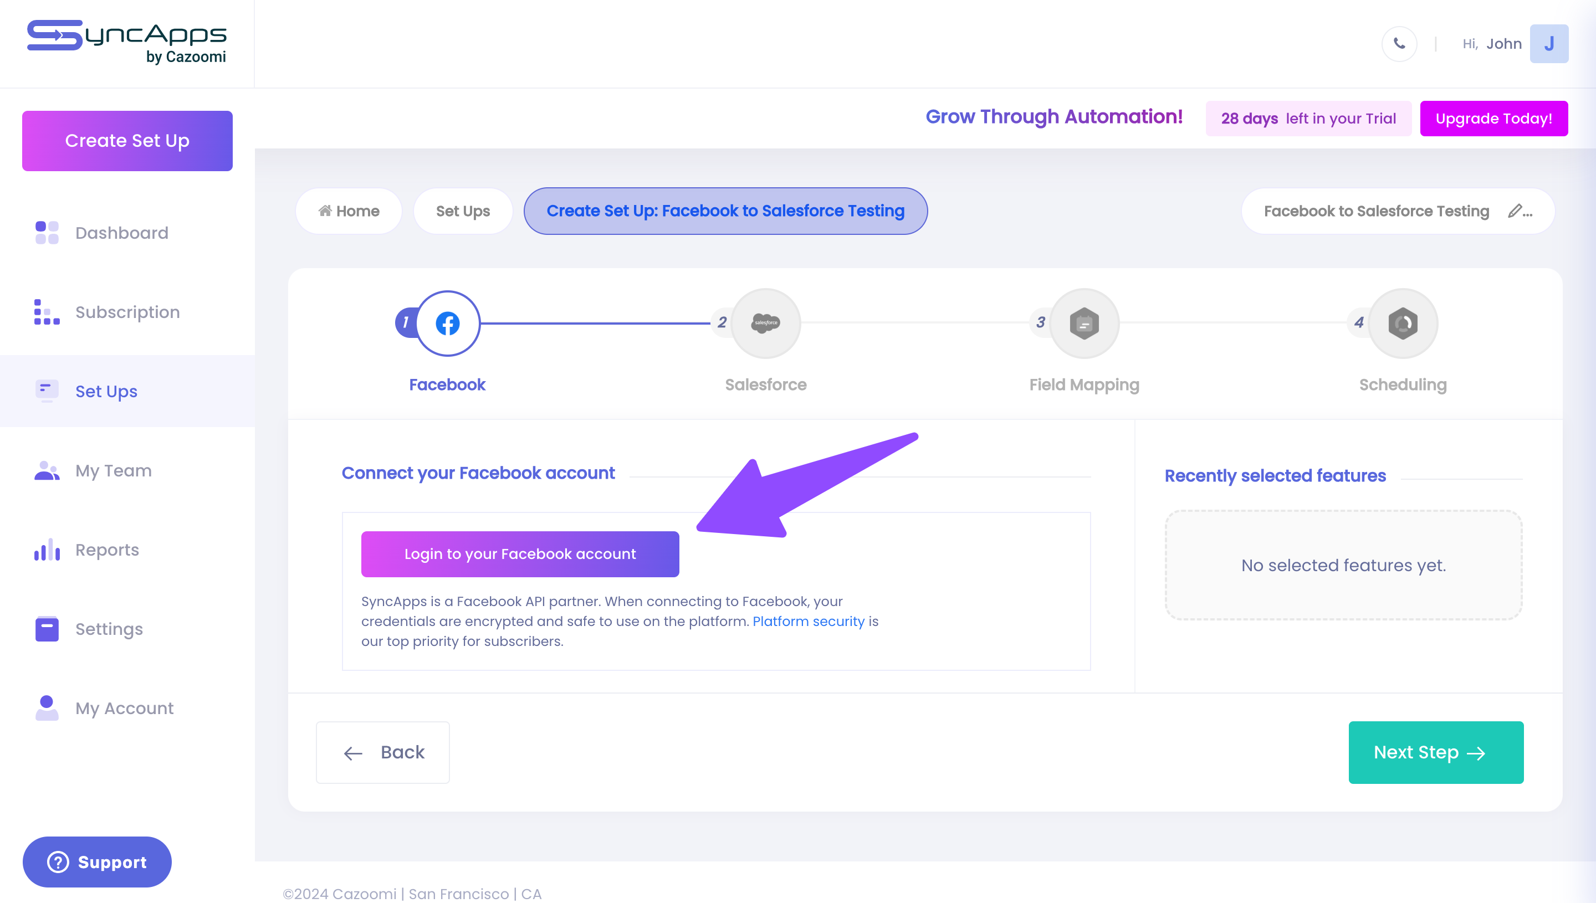This screenshot has width=1596, height=903.
Task: Click the Facebook step label
Action: pos(447,384)
